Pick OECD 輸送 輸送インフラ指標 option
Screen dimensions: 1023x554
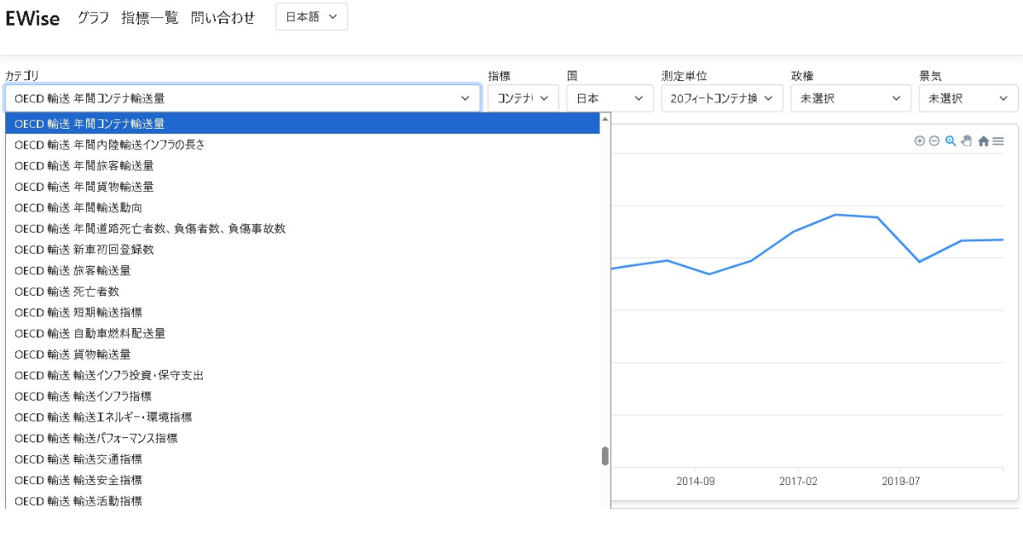point(84,396)
